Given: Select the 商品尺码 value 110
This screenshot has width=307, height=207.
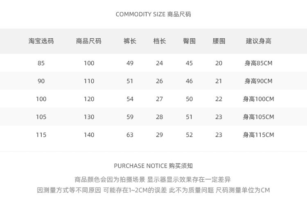Looking at the screenshot, I should tap(89, 81).
